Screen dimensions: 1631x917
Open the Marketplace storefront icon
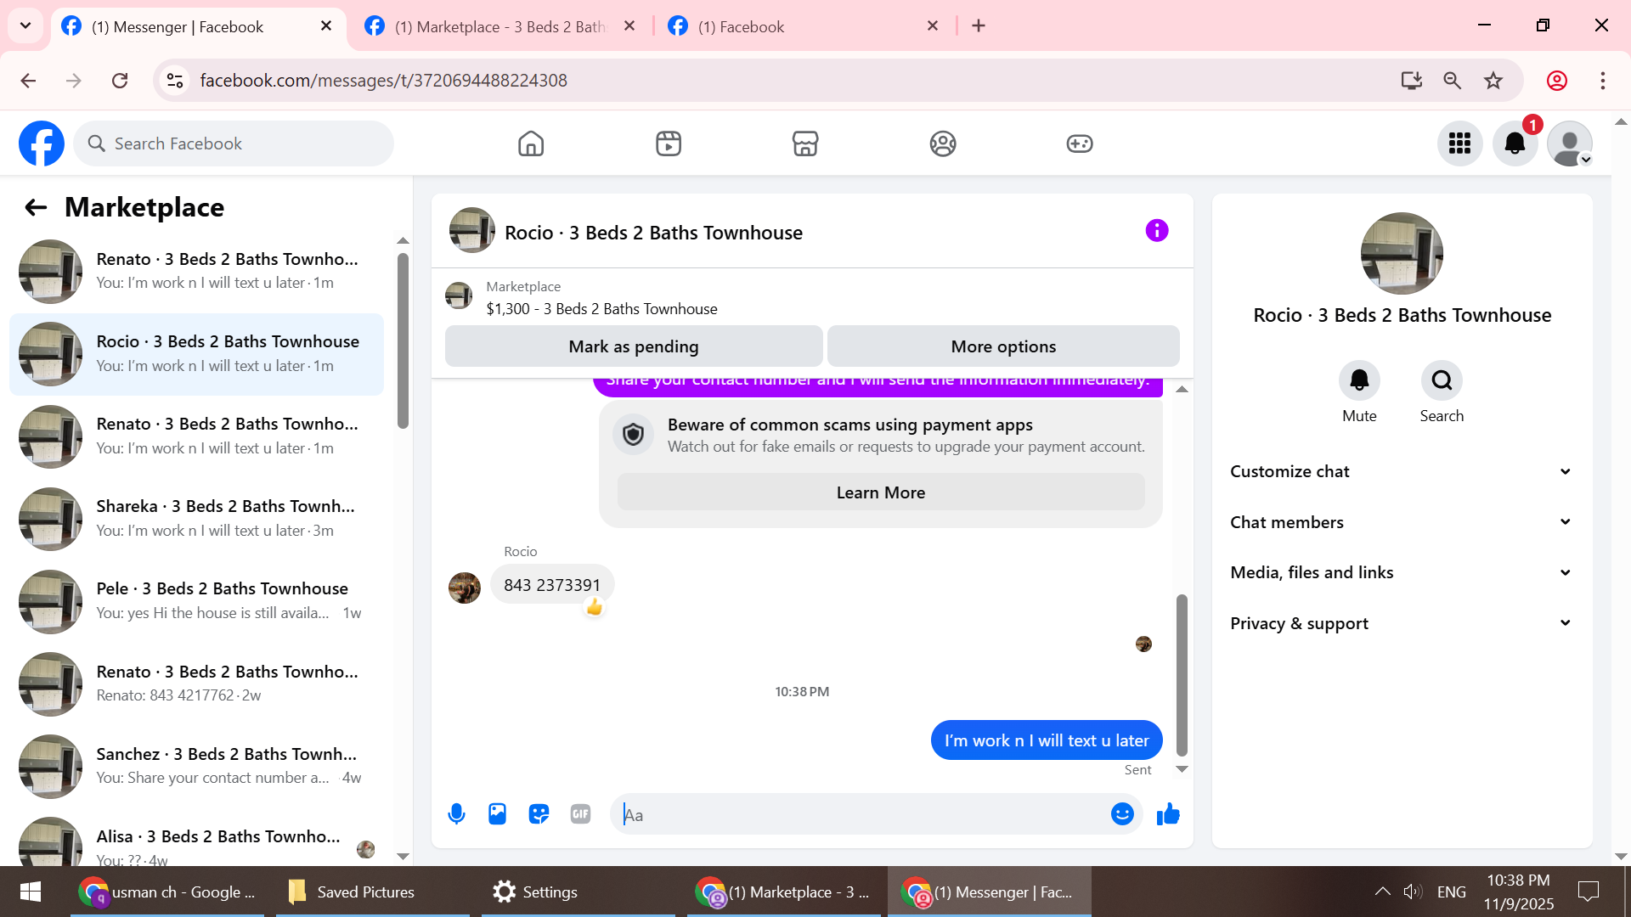(x=805, y=143)
